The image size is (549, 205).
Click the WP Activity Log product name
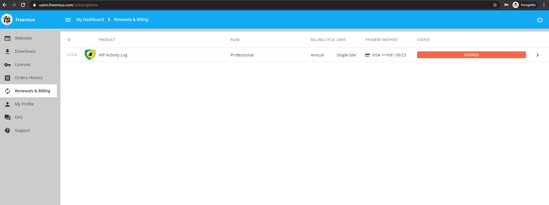coord(113,55)
